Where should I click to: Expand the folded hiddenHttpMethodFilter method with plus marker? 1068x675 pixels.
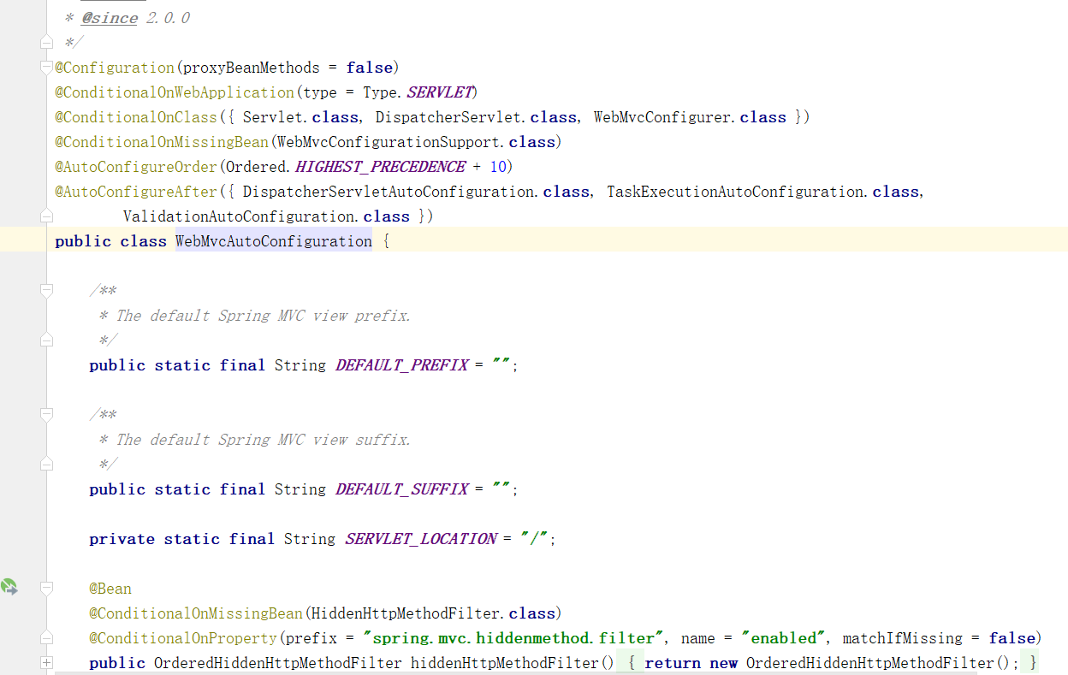click(x=46, y=662)
